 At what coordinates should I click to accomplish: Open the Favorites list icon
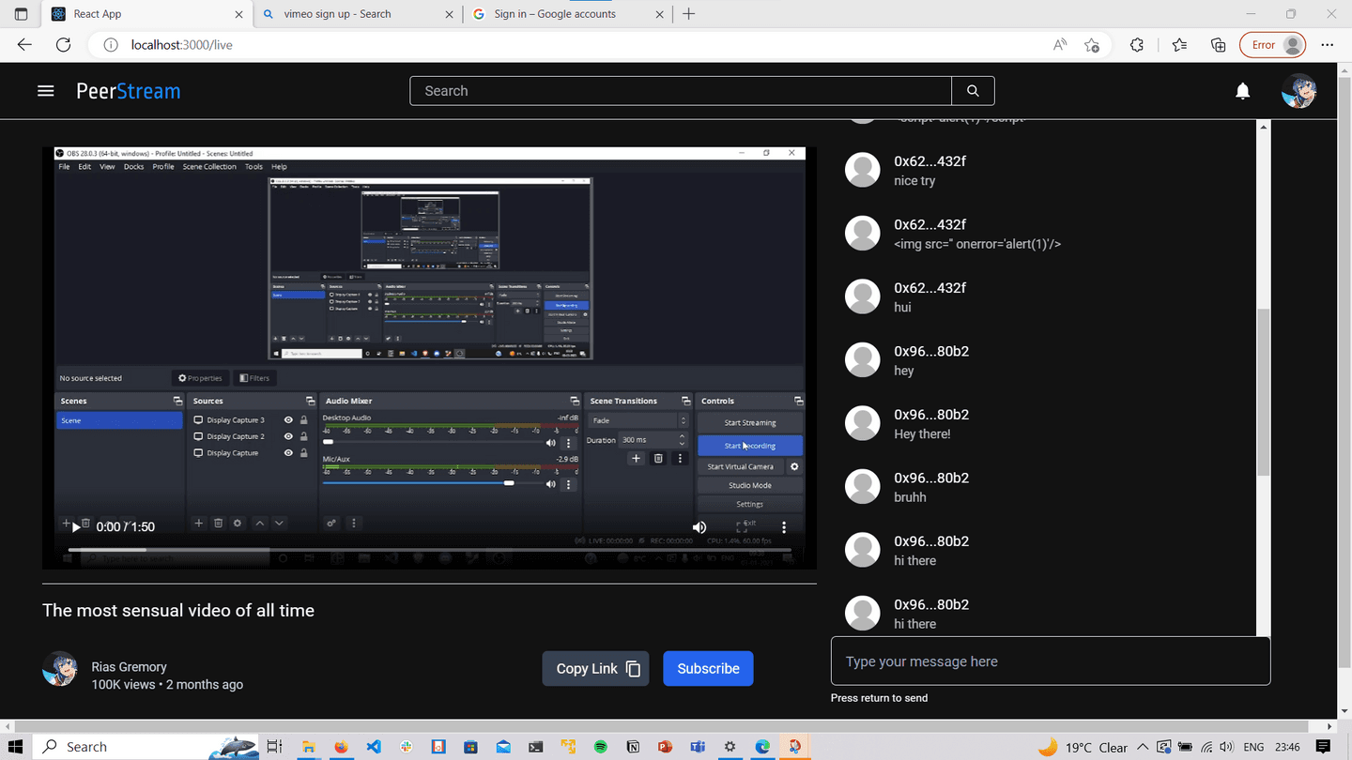pos(1179,45)
